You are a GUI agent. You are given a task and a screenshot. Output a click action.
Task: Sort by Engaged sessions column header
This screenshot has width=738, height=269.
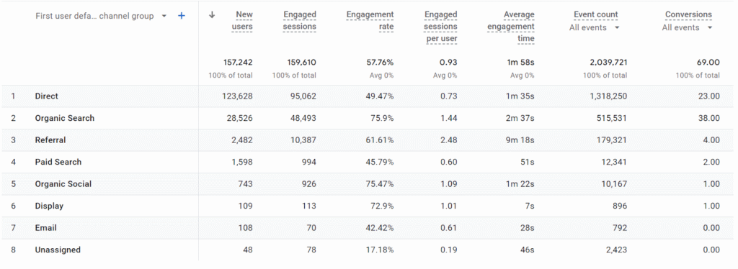click(x=299, y=21)
